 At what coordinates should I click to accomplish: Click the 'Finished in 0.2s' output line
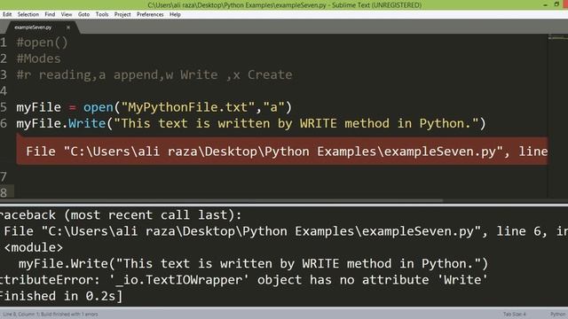[61, 296]
